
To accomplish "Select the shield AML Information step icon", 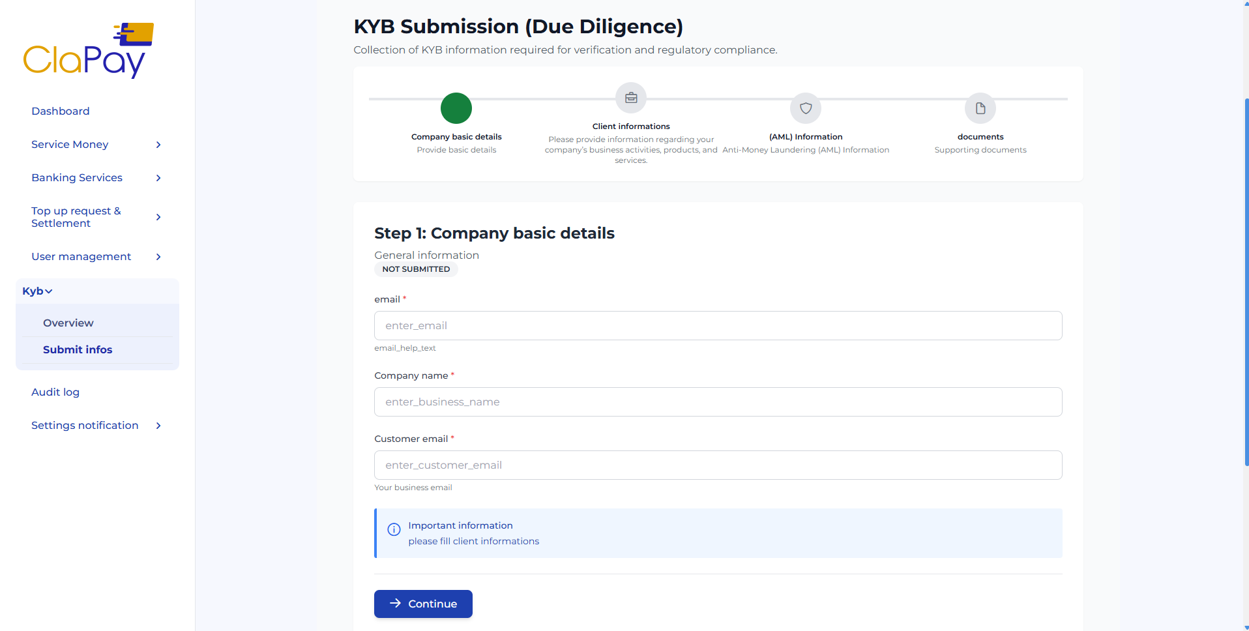I will (x=806, y=108).
